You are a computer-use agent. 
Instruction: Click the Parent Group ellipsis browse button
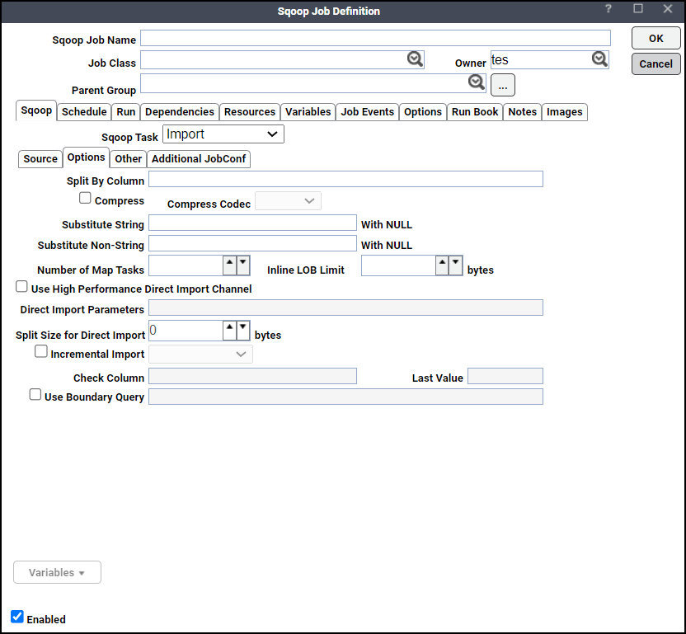click(x=503, y=85)
